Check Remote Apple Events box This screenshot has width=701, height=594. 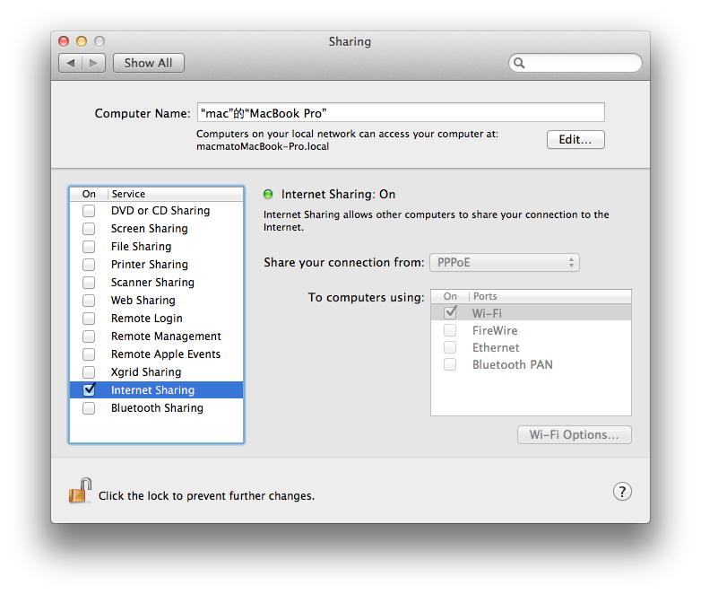coord(89,354)
